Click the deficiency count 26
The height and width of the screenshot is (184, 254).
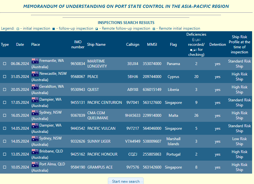(196, 115)
